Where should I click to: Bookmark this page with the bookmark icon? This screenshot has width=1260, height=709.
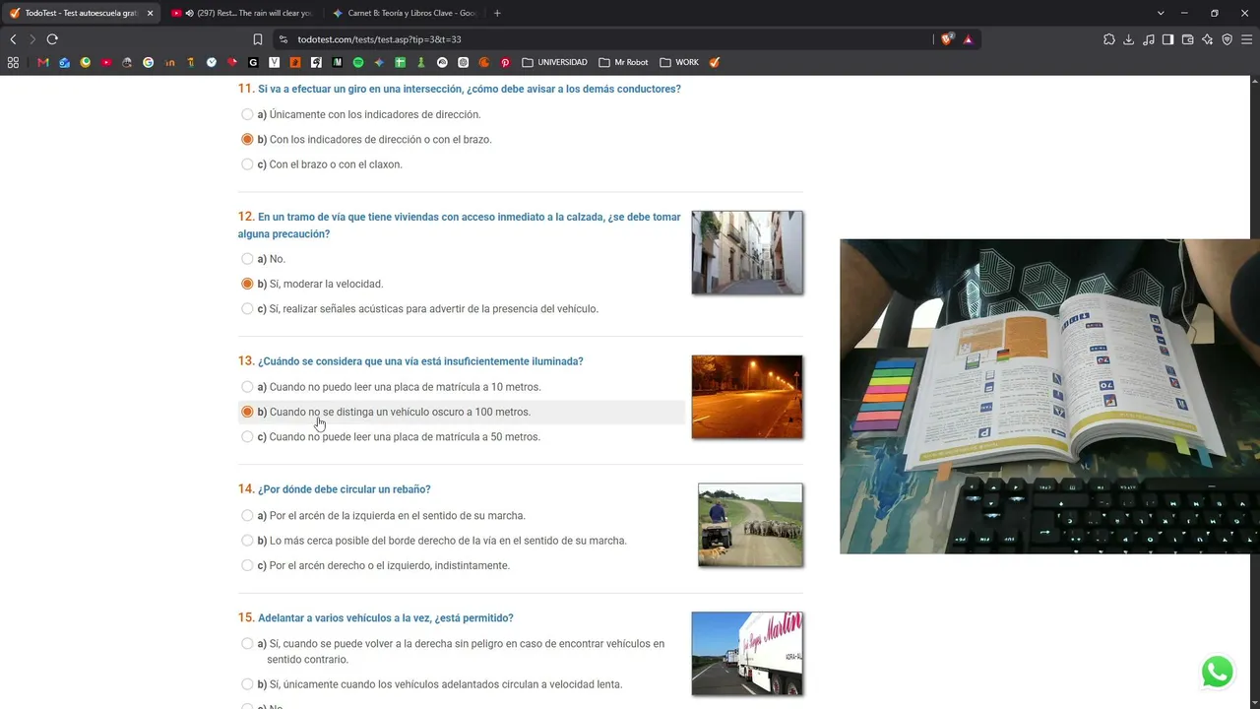coord(258,39)
